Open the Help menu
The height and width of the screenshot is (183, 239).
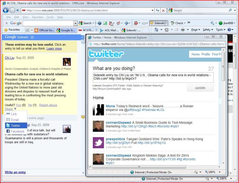[x=60, y=17]
